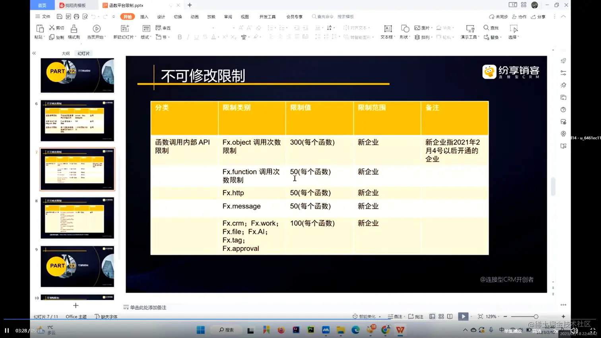Switch to the Review (审阅) ribbon tab
The image size is (601, 338).
coord(228,17)
